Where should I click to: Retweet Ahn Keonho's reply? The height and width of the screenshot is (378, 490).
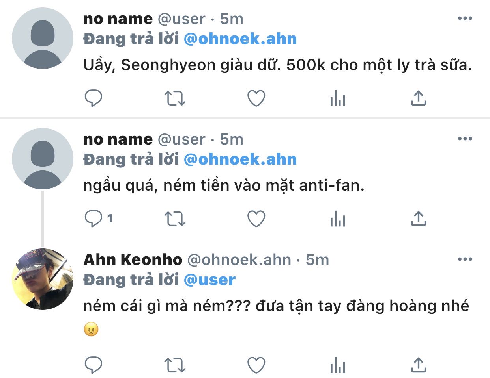[x=174, y=365]
